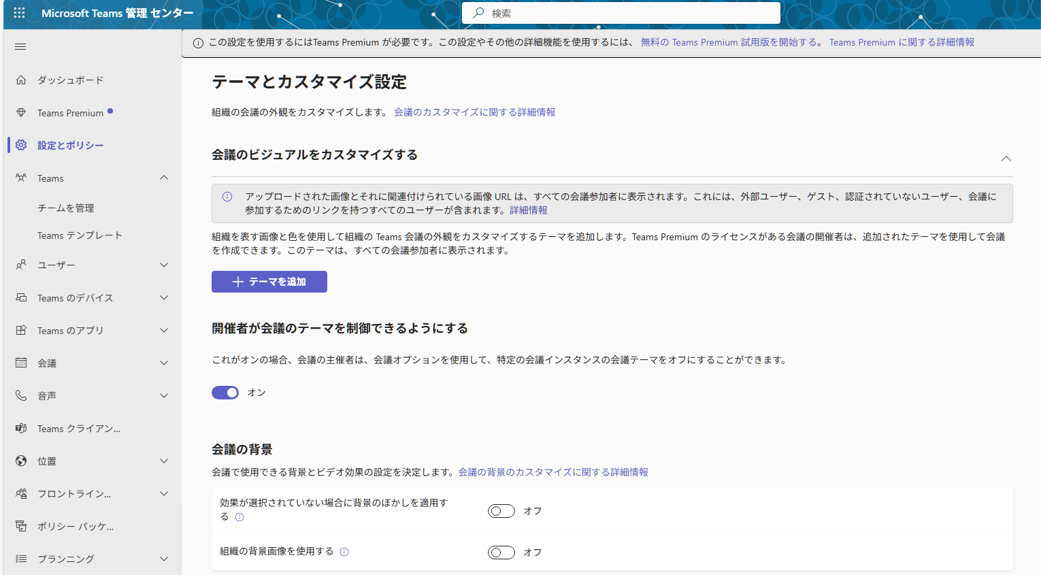Image resolution: width=1041 pixels, height=575 pixels.
Task: Expand the 位置 sidebar section
Action: [x=164, y=461]
